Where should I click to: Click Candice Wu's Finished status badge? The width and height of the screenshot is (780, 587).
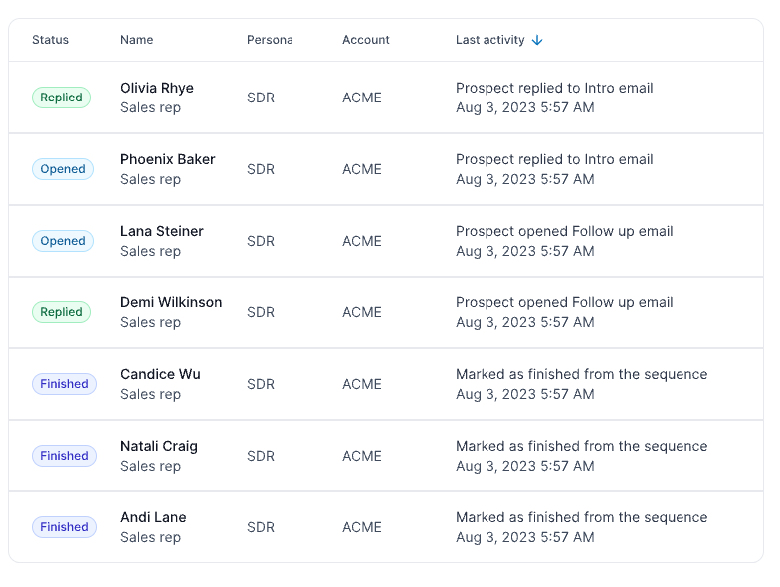[x=64, y=384]
